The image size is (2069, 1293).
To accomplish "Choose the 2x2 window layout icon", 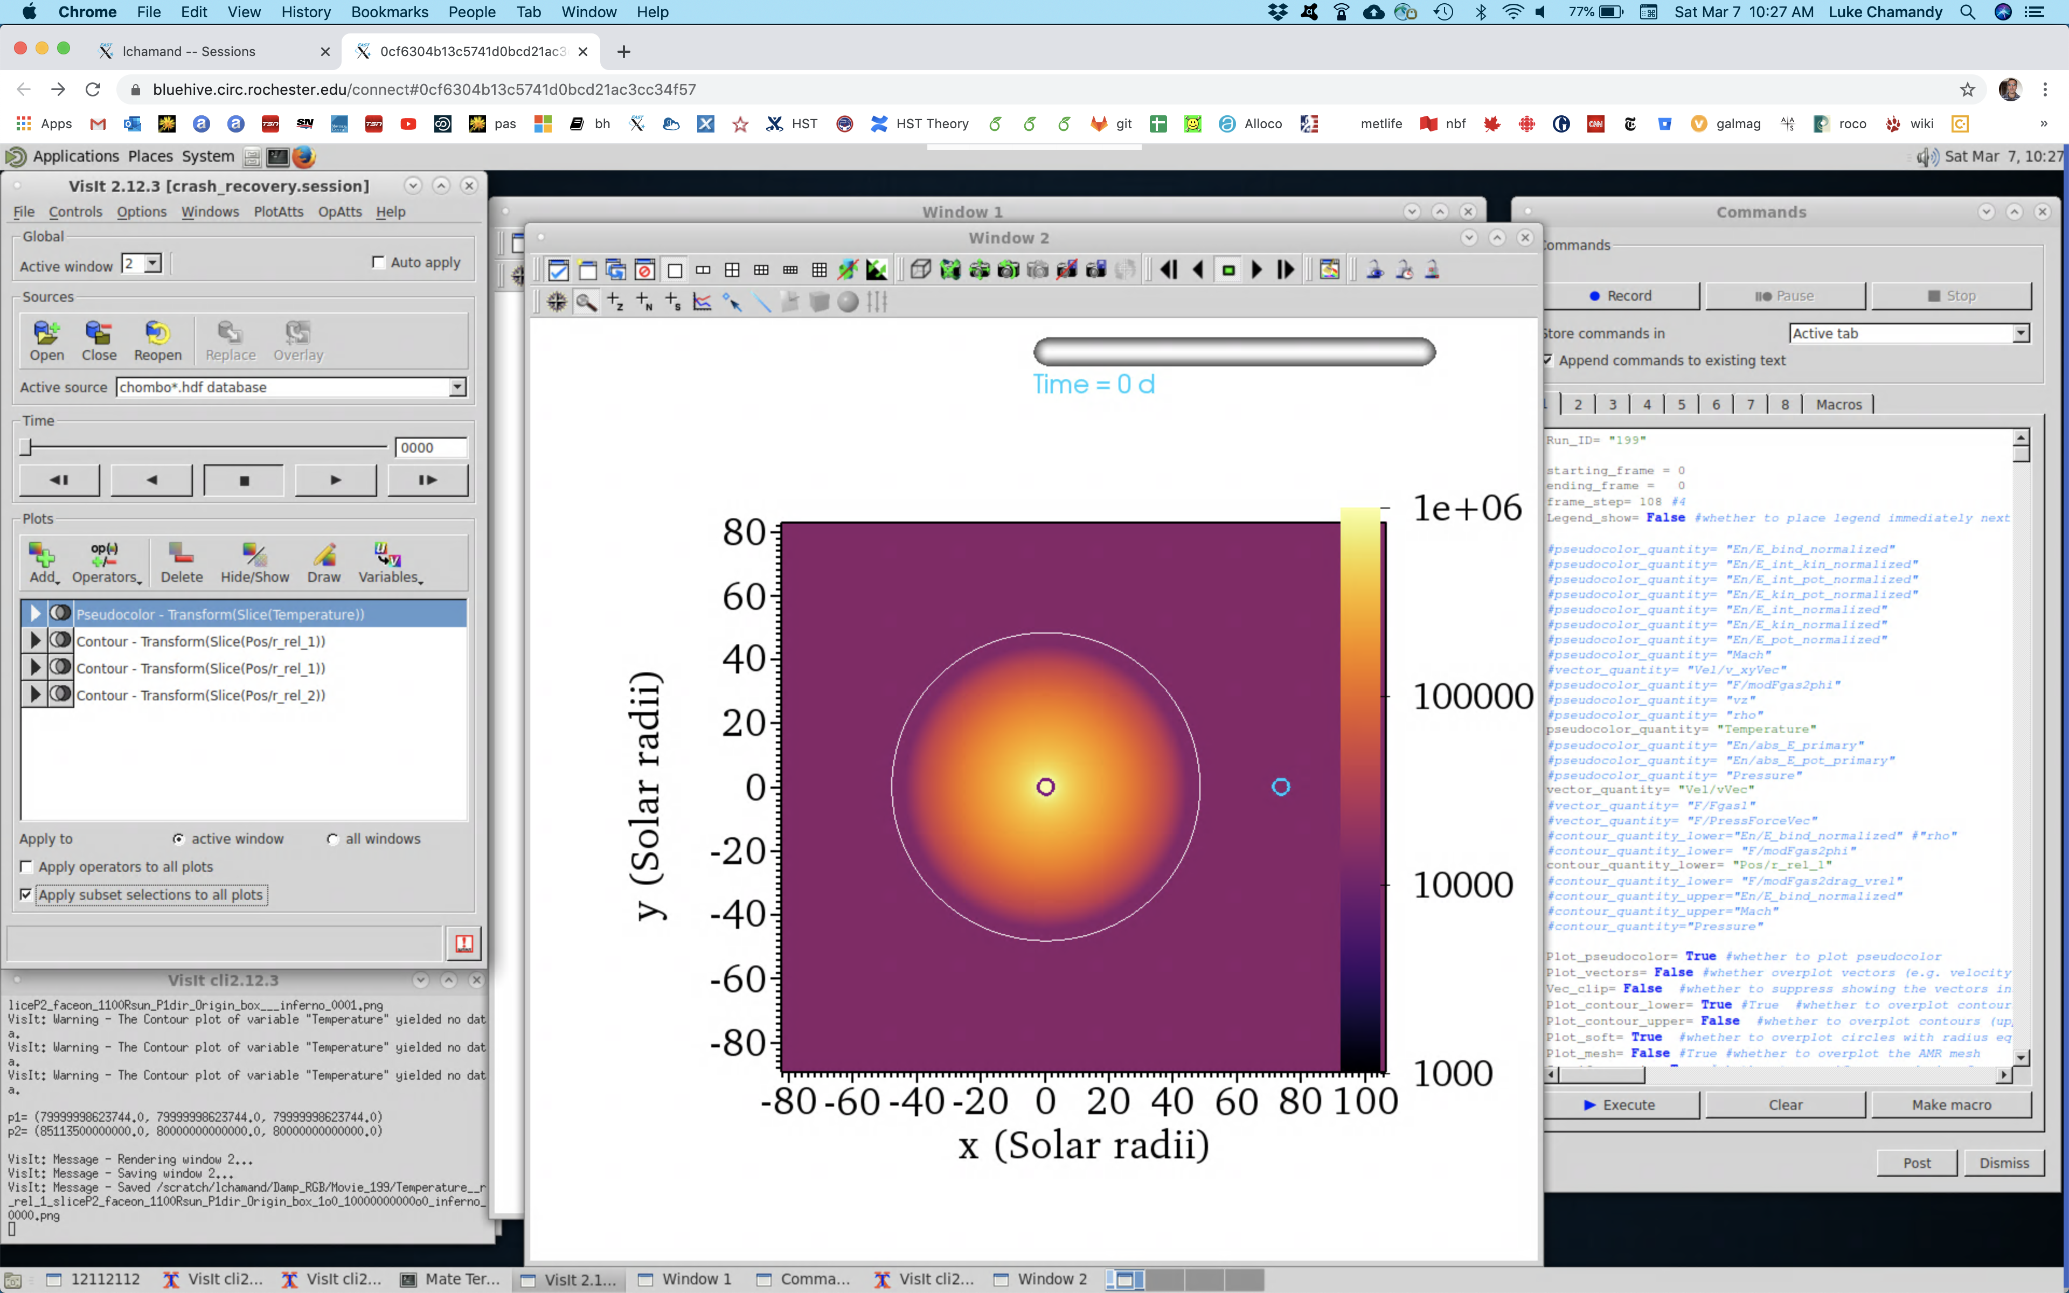I will tap(732, 270).
